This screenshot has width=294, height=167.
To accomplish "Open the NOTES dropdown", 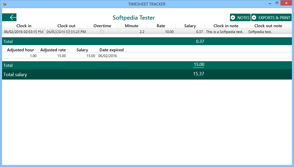I will pos(240,18).
